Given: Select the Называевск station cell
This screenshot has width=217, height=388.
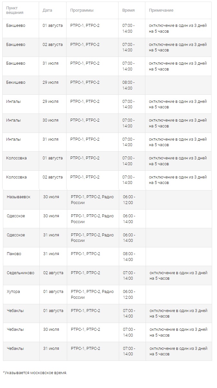Looking at the screenshot, I should click(18, 197).
